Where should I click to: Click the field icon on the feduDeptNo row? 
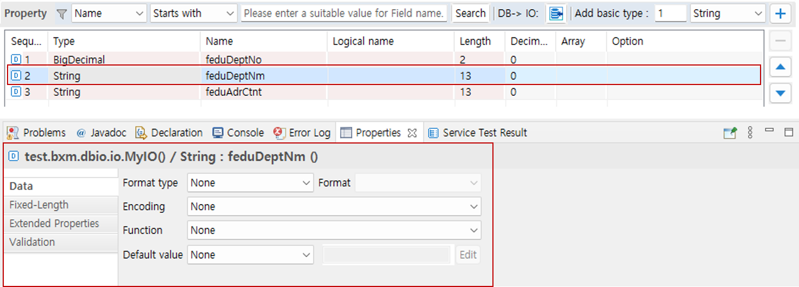coord(16,60)
